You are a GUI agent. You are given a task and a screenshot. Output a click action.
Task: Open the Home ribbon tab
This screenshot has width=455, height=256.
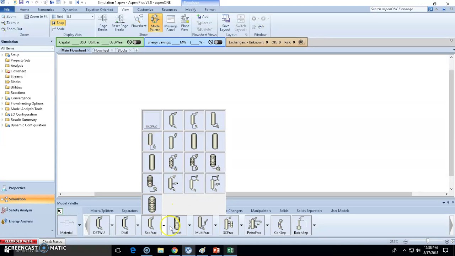click(x=24, y=10)
